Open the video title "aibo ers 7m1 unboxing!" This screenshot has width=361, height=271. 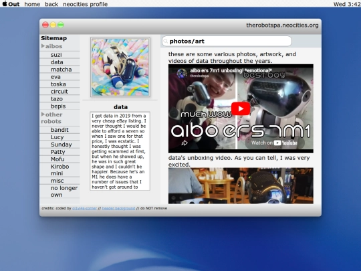(231, 70)
